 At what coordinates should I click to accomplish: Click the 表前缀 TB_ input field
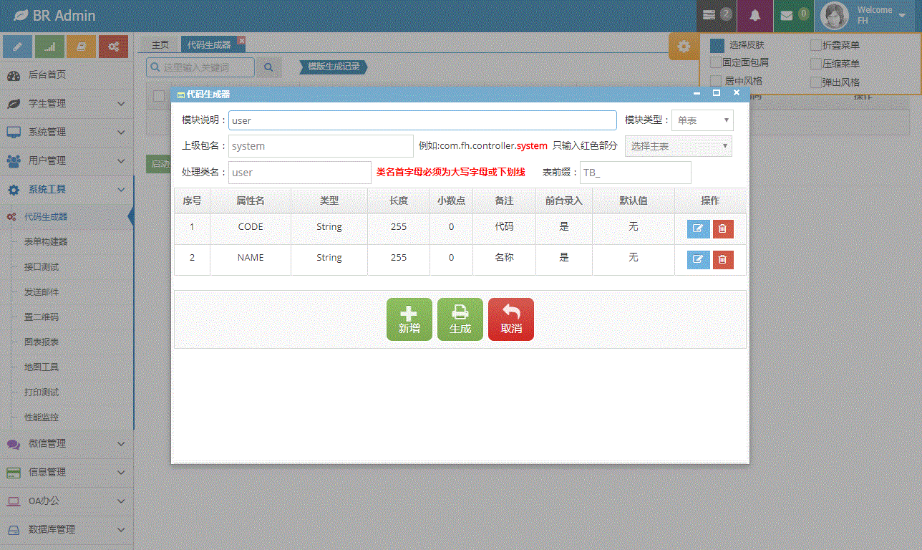click(x=636, y=173)
